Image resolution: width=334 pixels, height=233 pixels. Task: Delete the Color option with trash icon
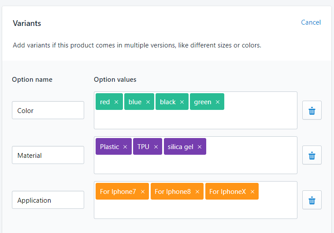(x=312, y=110)
